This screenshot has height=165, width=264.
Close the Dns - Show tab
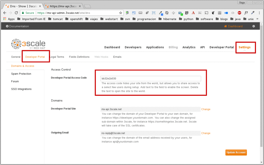[40, 6]
